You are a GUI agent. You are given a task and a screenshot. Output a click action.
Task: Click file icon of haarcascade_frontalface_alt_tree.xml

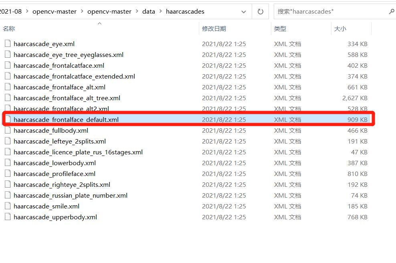click(8, 98)
